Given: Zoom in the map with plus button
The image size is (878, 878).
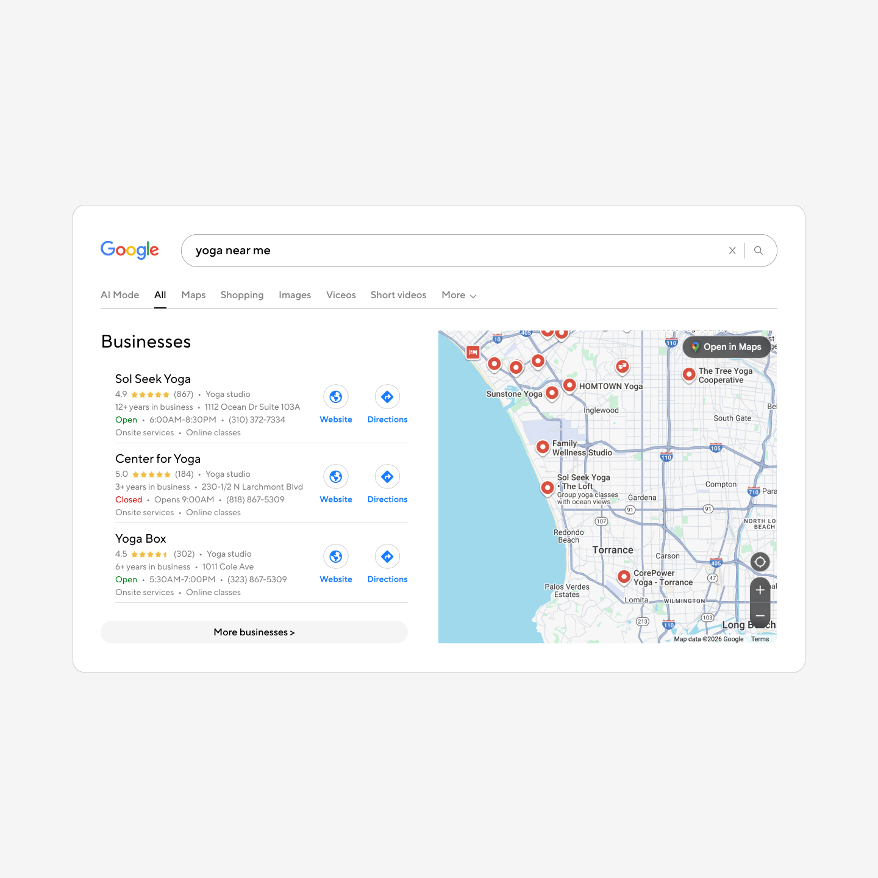Looking at the screenshot, I should tap(760, 590).
